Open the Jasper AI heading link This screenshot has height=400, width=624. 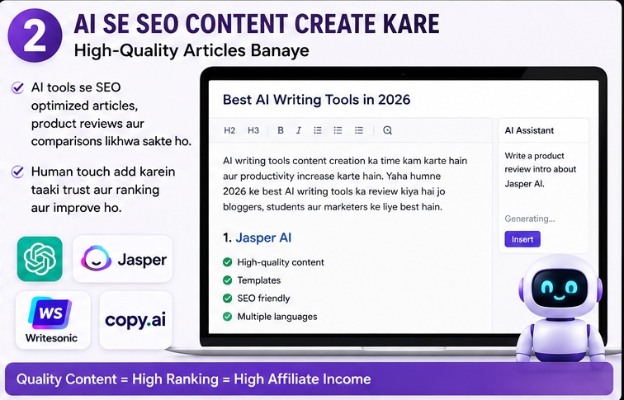(x=263, y=238)
